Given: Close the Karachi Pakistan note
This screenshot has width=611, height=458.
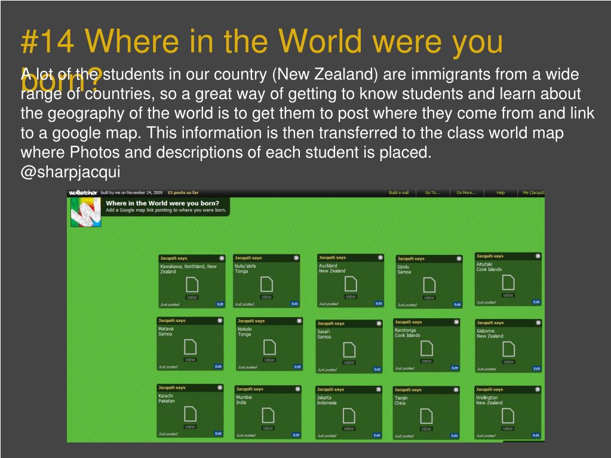Looking at the screenshot, I should (x=220, y=388).
